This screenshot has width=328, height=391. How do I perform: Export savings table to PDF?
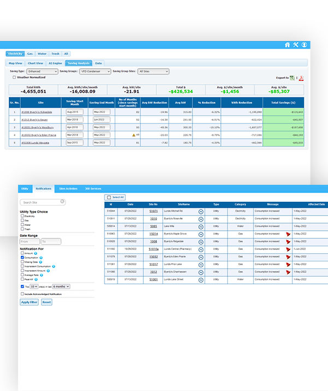301,78
